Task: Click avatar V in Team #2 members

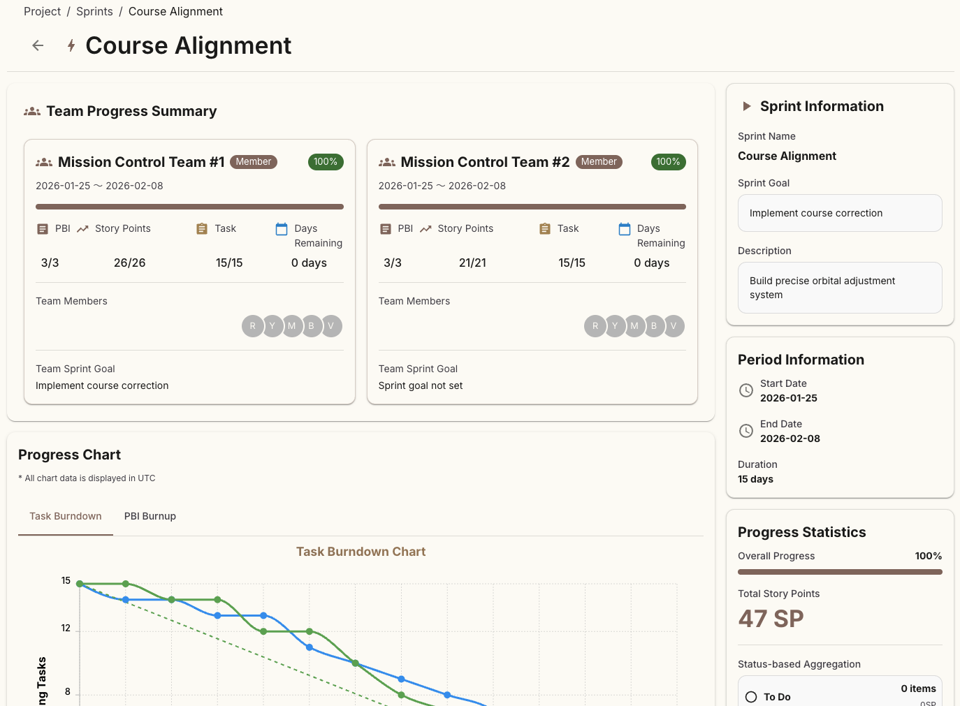Action: pyautogui.click(x=674, y=325)
